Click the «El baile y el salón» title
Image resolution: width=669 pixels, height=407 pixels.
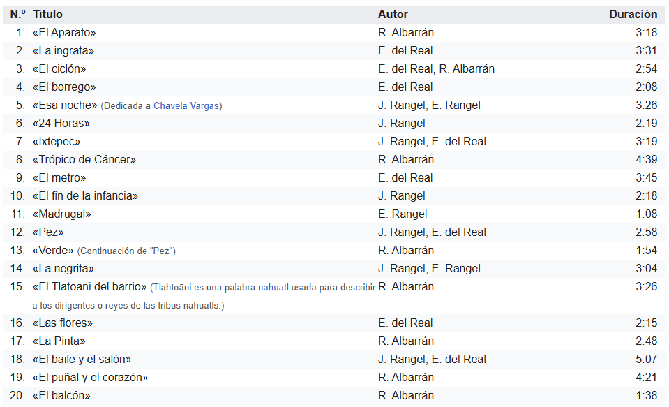coord(82,360)
